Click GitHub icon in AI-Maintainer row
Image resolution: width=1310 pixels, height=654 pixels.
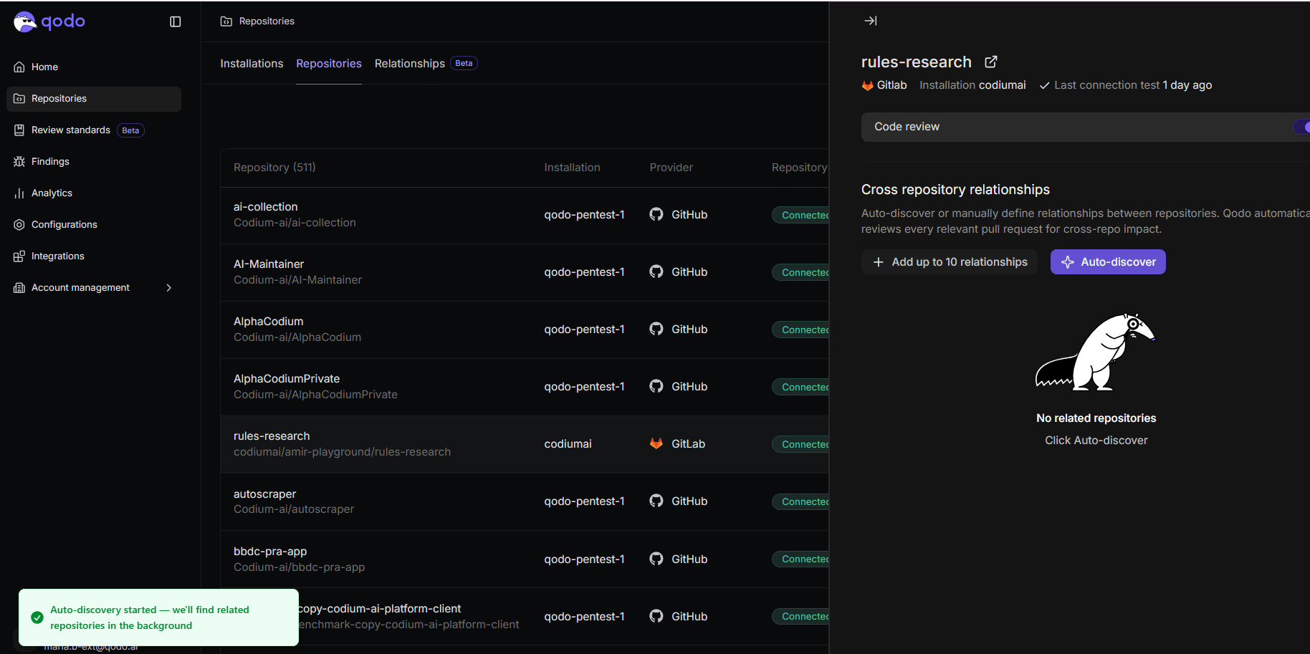coord(656,271)
